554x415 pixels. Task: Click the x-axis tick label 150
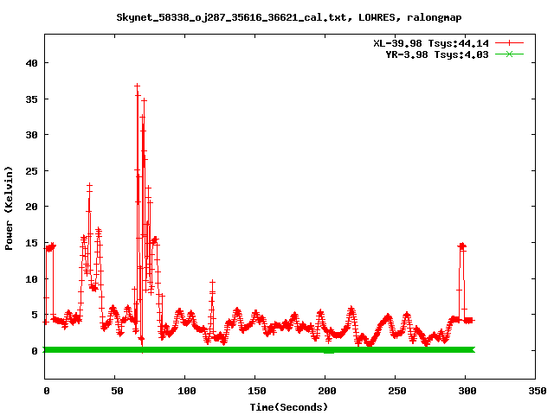click(x=256, y=391)
